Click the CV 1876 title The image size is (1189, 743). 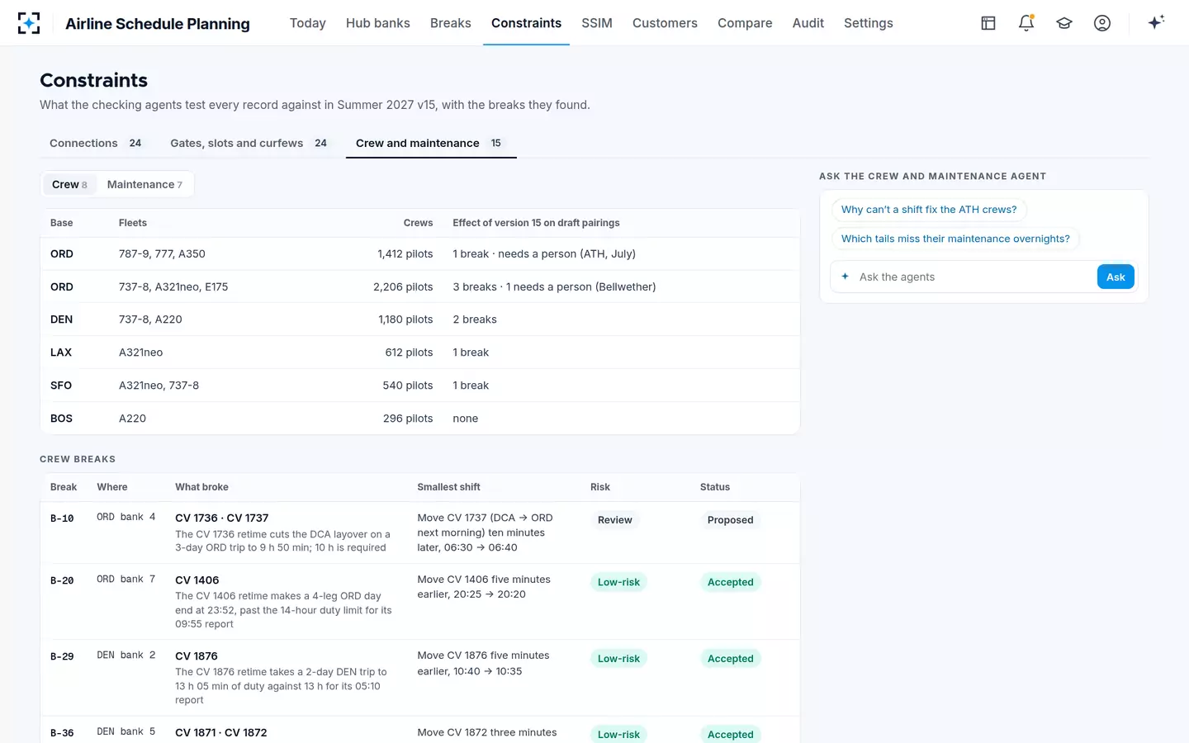(x=197, y=655)
